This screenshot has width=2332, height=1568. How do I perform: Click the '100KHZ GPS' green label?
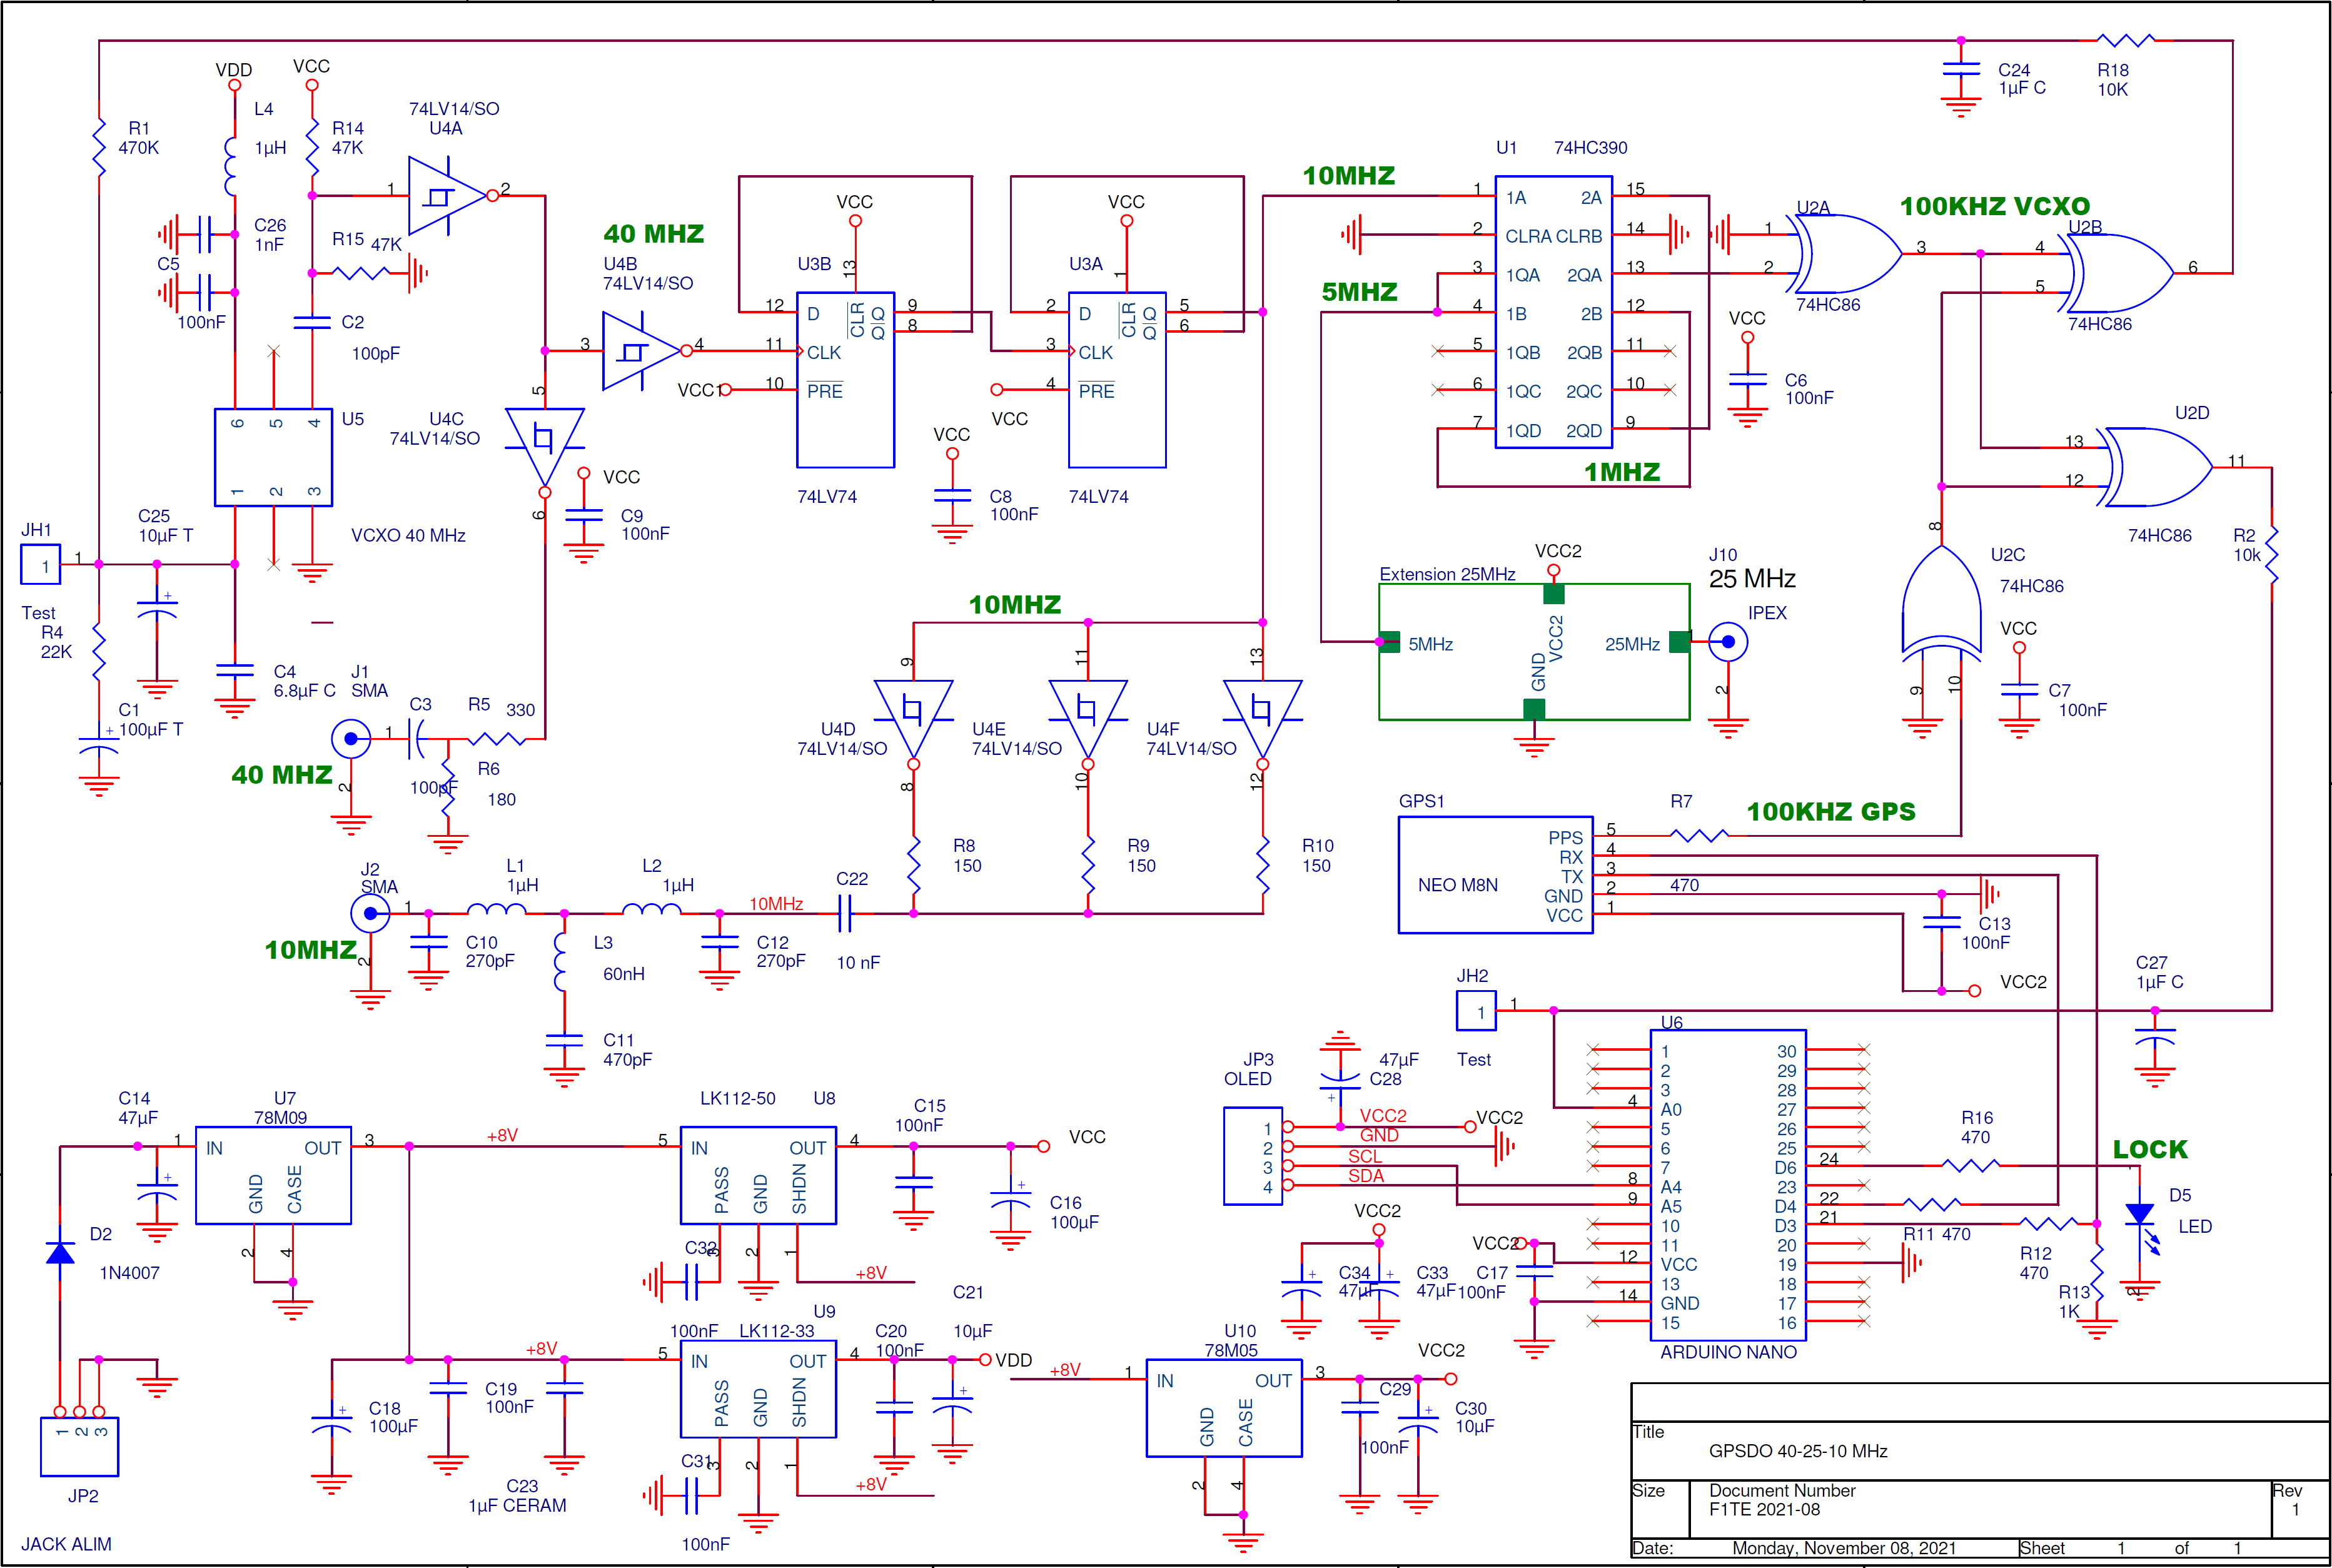point(1830,812)
